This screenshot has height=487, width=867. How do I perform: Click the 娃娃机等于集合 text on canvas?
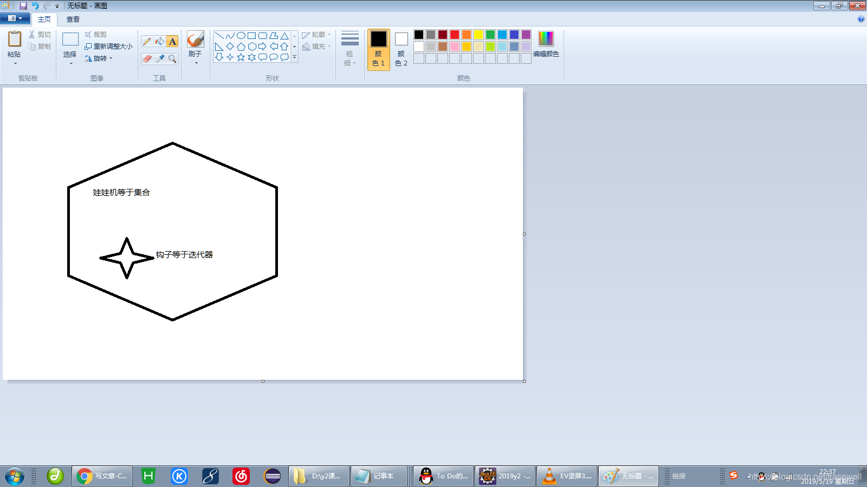pyautogui.click(x=121, y=192)
